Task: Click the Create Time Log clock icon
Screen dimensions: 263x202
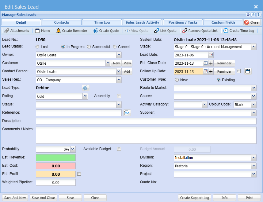Action: [226, 31]
